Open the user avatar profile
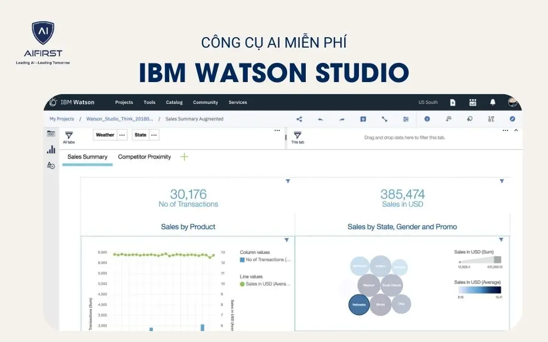548x342 pixels. coord(513,102)
